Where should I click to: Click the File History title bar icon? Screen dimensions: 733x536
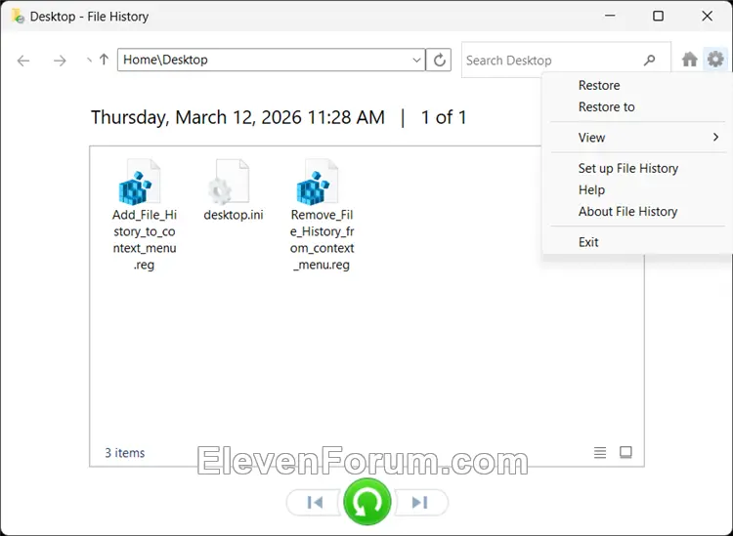[x=18, y=17]
